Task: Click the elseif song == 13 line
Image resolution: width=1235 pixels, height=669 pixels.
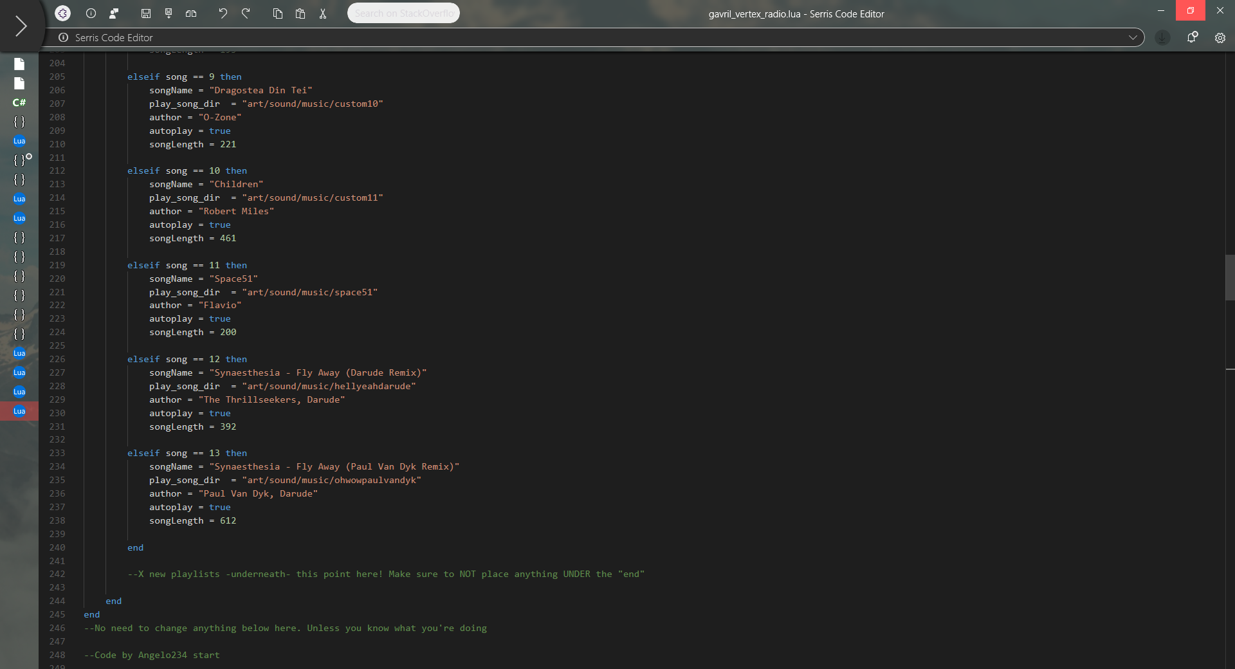Action: (x=187, y=453)
